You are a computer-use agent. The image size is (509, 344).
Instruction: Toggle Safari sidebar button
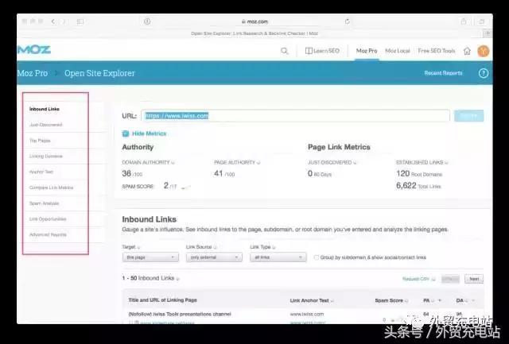pyautogui.click(x=80, y=21)
